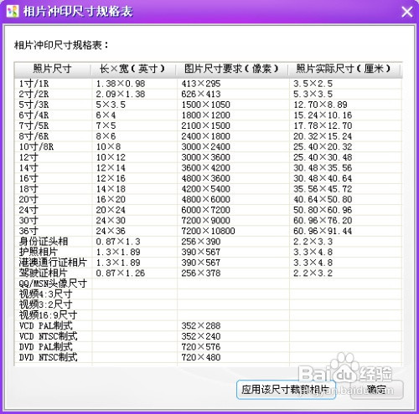Click the 长×宽(英寸) column header
Viewport: 419px width, 414px height.
[133, 69]
